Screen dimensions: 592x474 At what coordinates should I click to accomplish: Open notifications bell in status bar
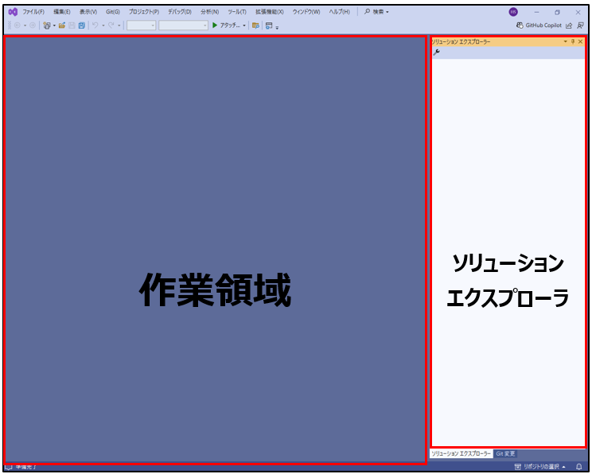pos(579,467)
